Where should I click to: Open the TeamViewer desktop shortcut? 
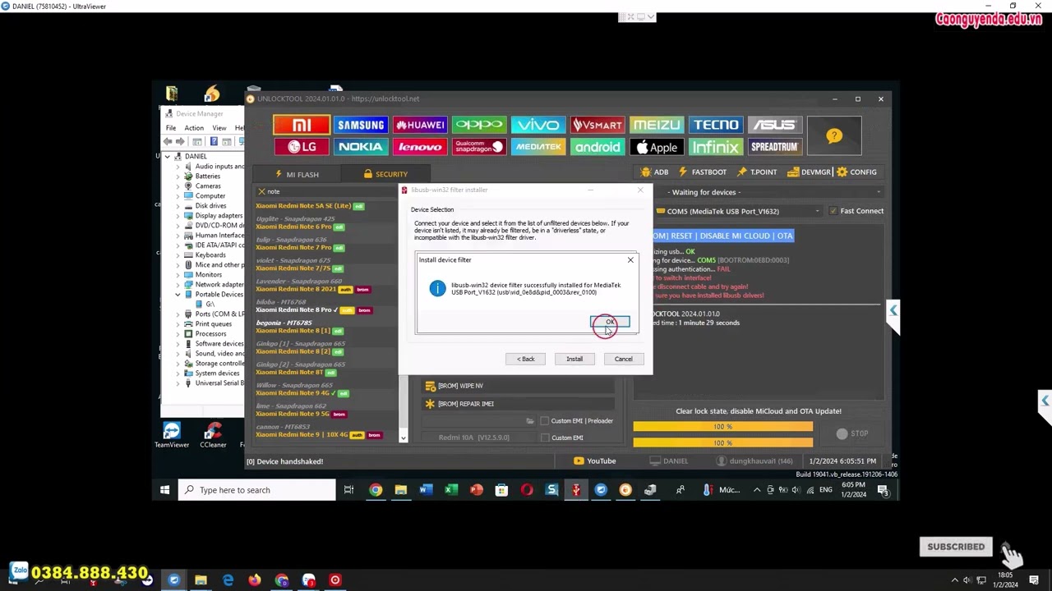click(172, 435)
